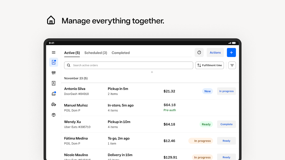Click the stopwatch timer button

(x=199, y=52)
